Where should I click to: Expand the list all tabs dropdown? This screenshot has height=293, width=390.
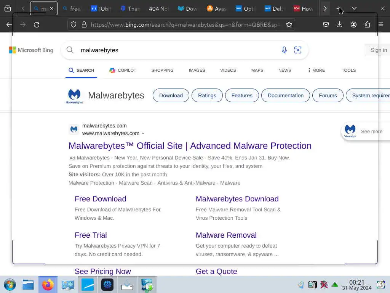point(354,8)
